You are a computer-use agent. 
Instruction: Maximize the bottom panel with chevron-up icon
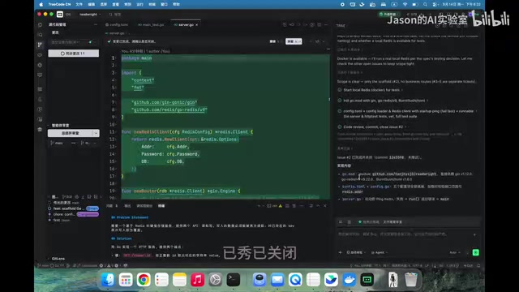(x=318, y=206)
